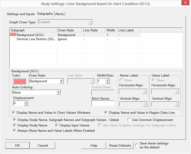Switch to the Settings and Inputs tab
Image resolution: width=191 pixels, height=154 pixels.
21,14
